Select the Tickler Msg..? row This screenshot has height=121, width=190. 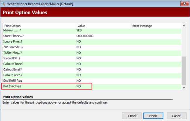tap(92, 53)
